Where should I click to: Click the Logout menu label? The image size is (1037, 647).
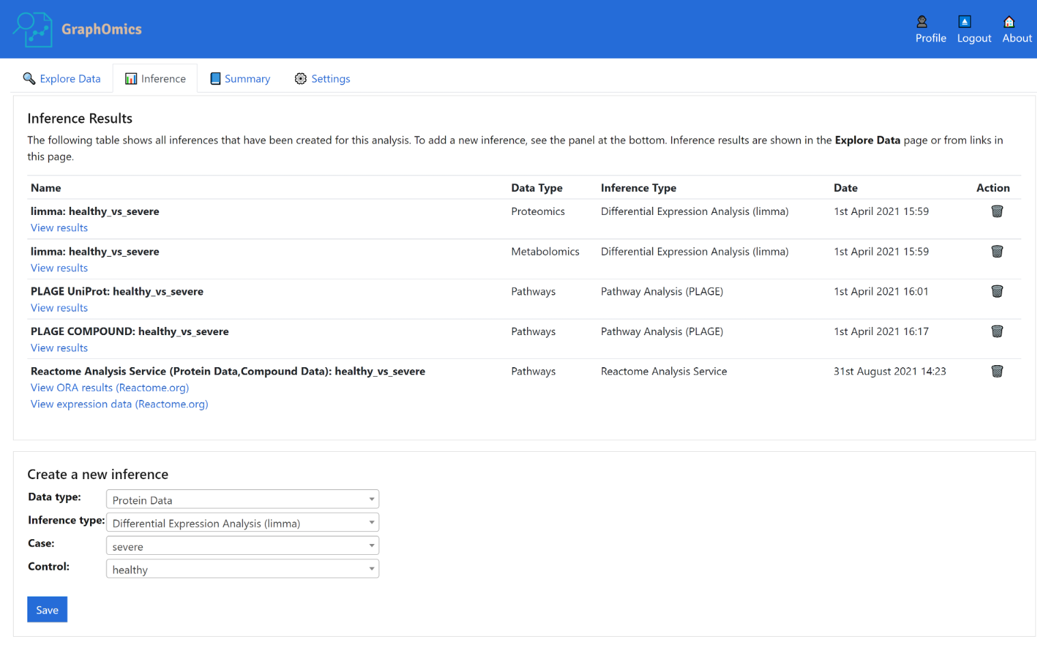tap(974, 38)
